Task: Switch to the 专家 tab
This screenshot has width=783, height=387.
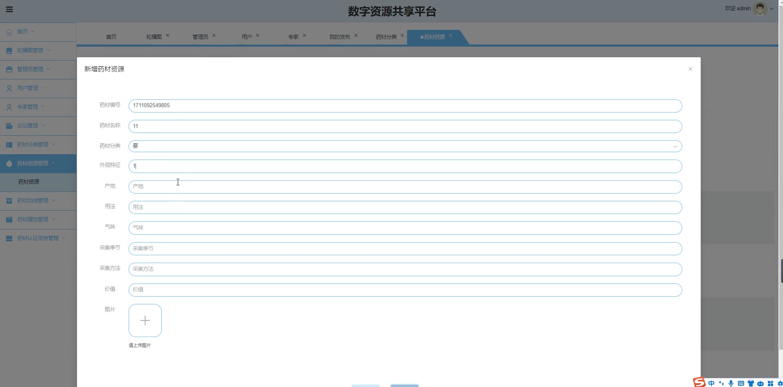Action: [x=293, y=37]
